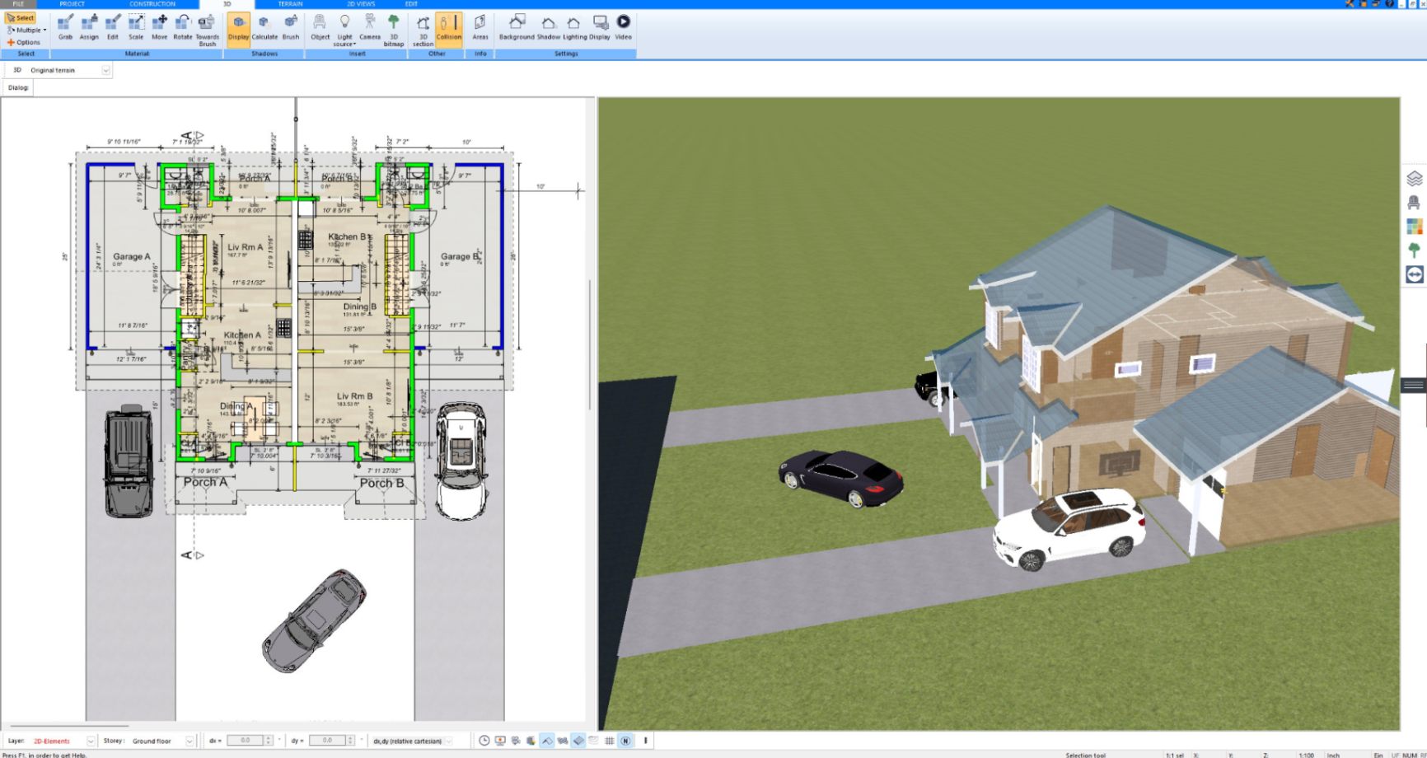Image resolution: width=1427 pixels, height=758 pixels.
Task: Insert a 3D bitmap tree
Action: [x=394, y=30]
